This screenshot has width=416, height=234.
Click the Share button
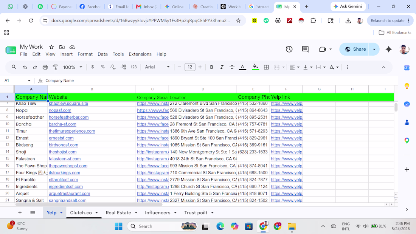click(x=354, y=49)
